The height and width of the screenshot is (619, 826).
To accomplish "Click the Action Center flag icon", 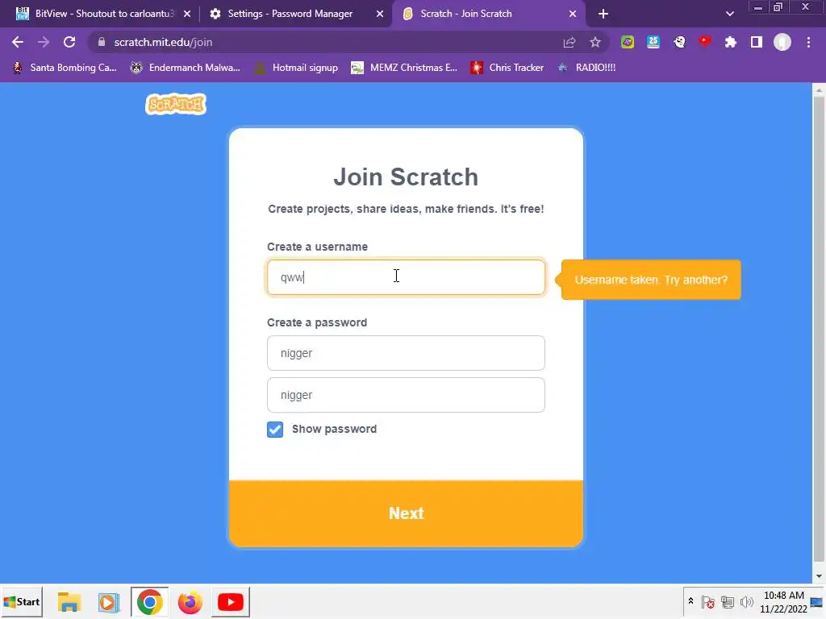I will (x=708, y=601).
